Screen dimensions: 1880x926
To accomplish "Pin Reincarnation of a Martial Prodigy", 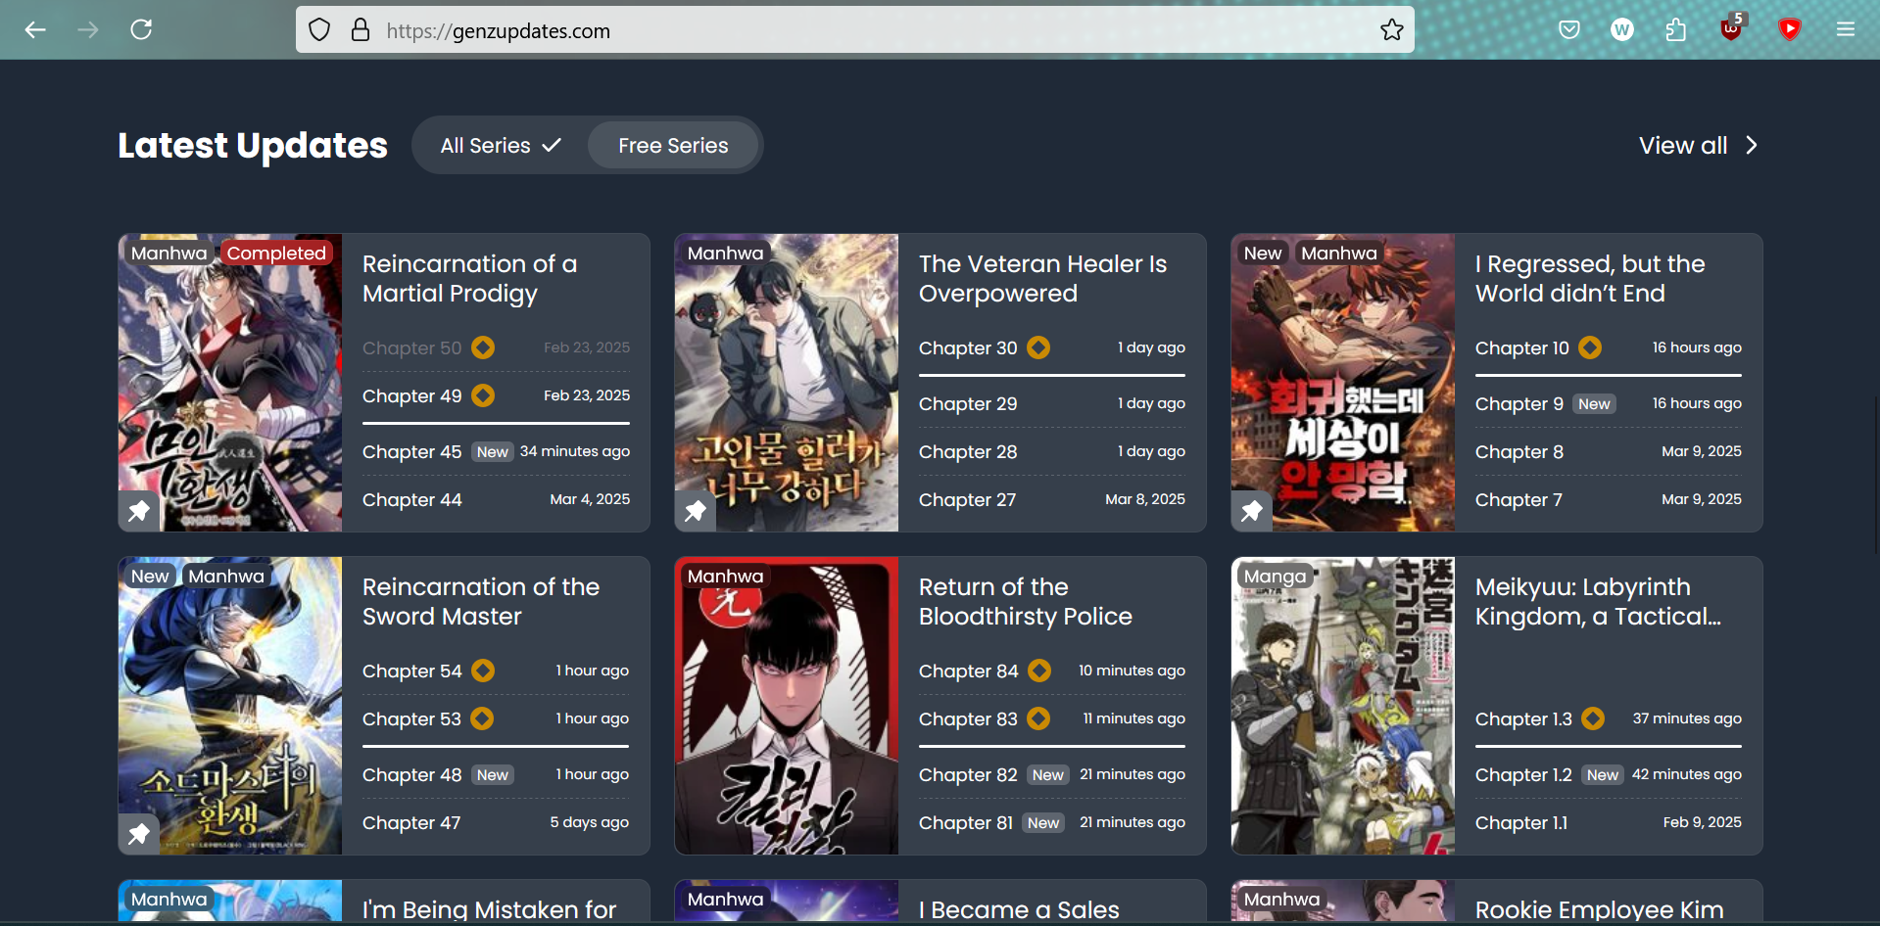I will (x=139, y=510).
